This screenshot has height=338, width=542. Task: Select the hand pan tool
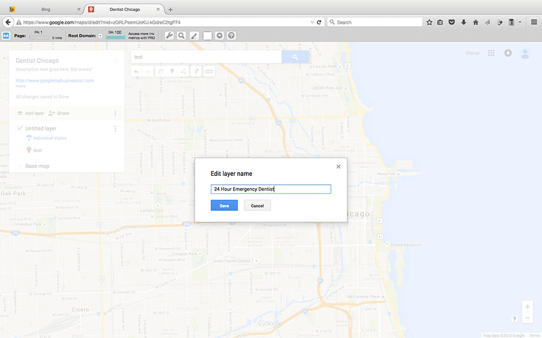click(161, 72)
